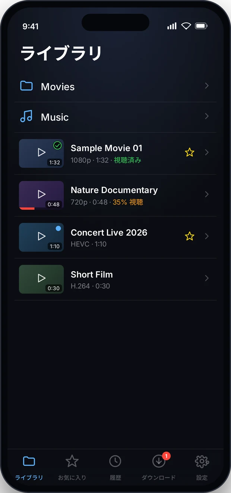Open the Short Film title
This screenshot has height=493, width=231.
pos(92,275)
